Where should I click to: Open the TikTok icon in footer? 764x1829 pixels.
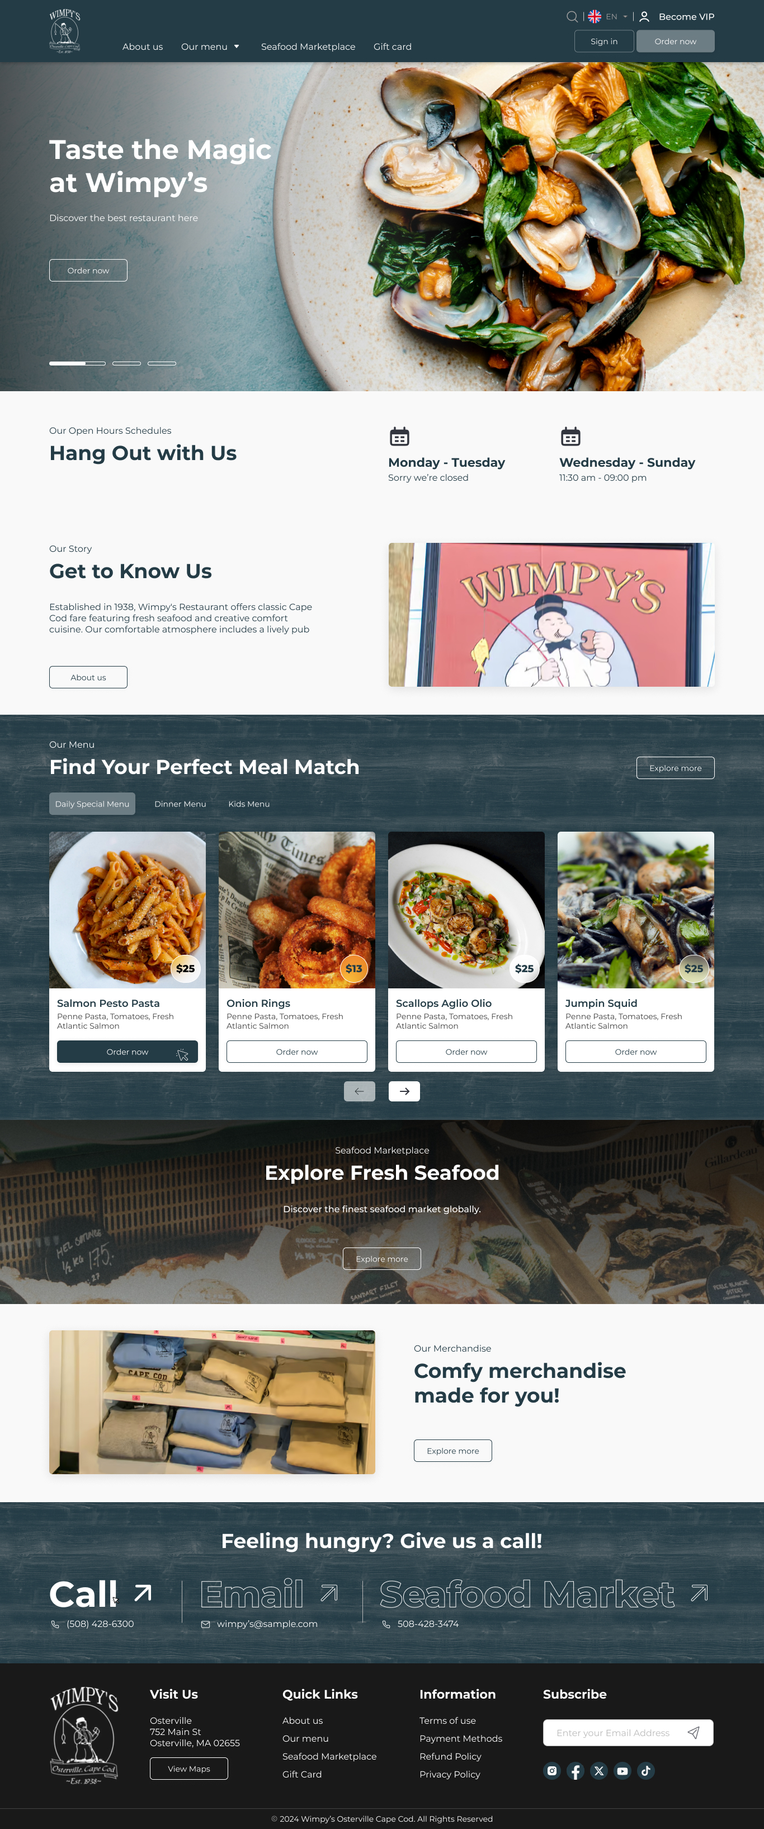(645, 1771)
